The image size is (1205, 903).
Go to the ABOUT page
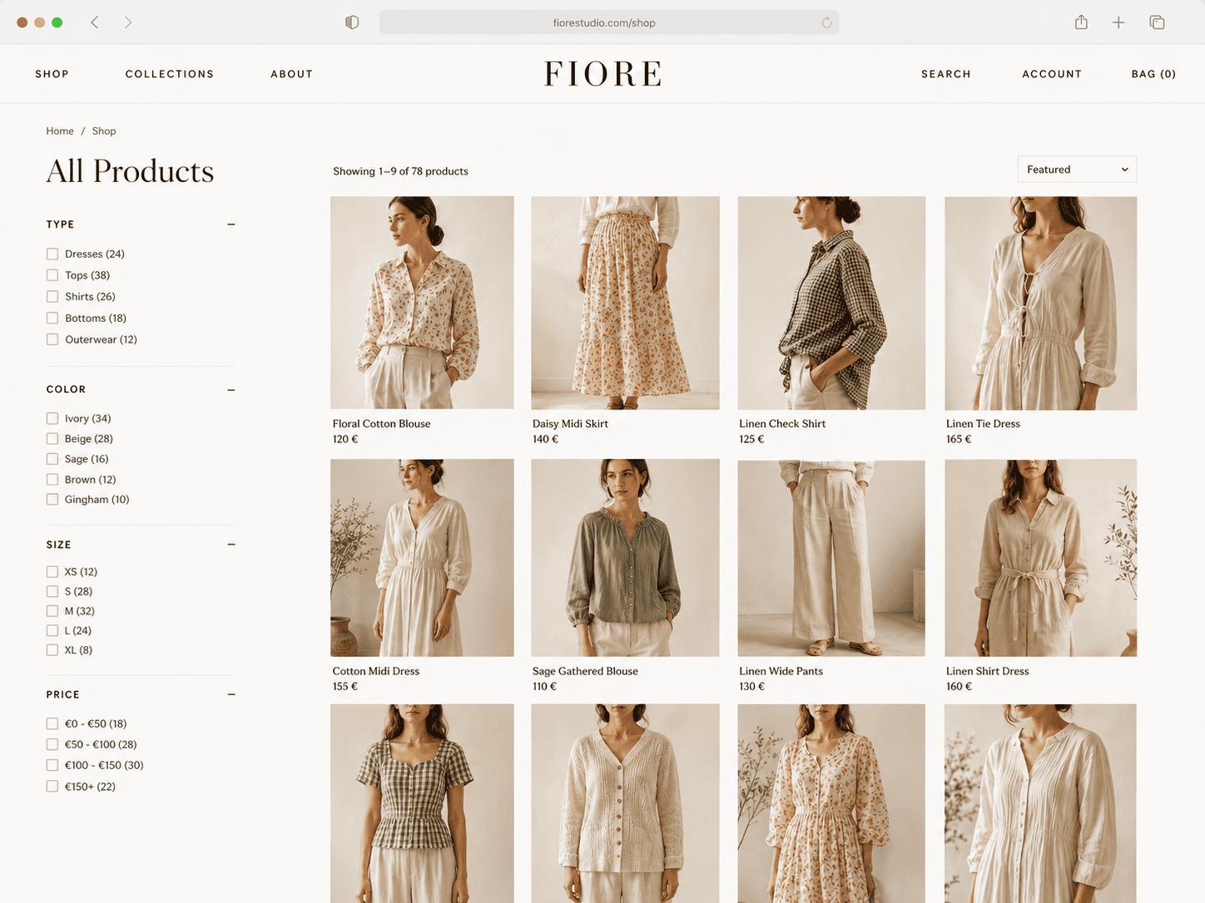click(291, 74)
